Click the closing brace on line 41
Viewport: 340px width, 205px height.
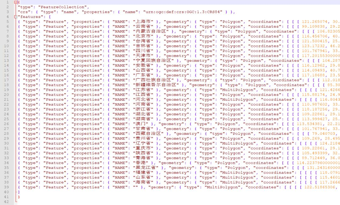(x=19, y=197)
